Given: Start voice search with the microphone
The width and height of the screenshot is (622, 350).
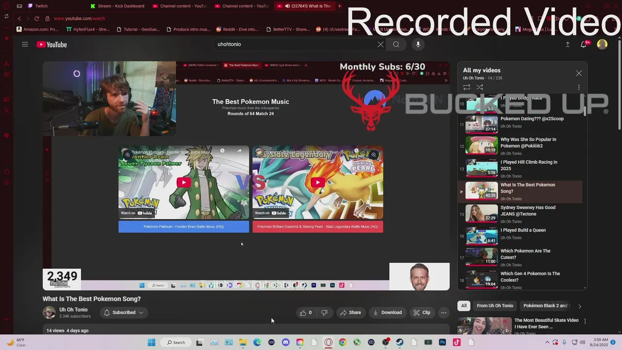Looking at the screenshot, I should click(418, 44).
